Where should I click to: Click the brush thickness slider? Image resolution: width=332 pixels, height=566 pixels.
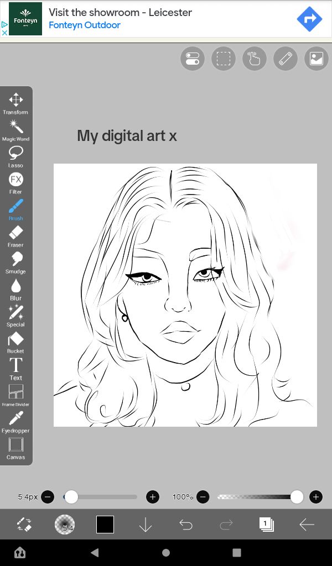pyautogui.click(x=100, y=497)
